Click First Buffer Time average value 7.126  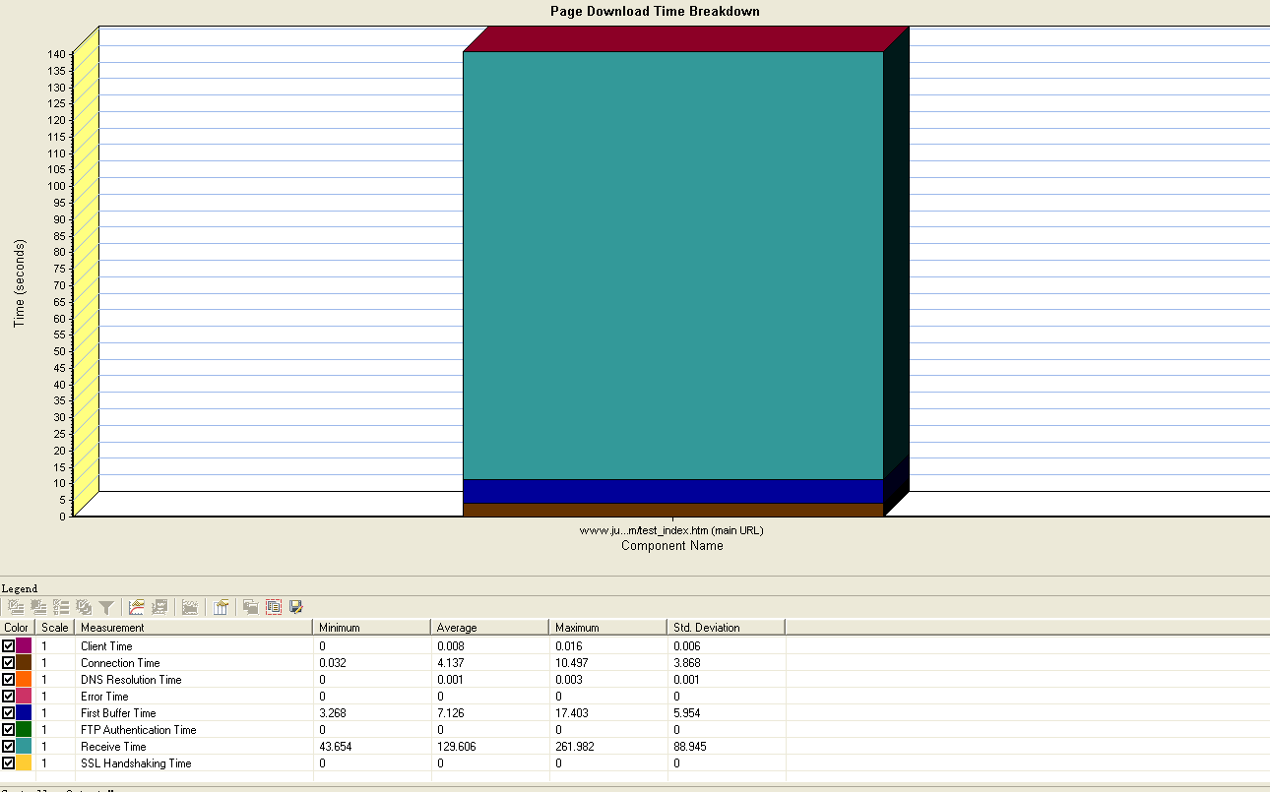click(450, 712)
